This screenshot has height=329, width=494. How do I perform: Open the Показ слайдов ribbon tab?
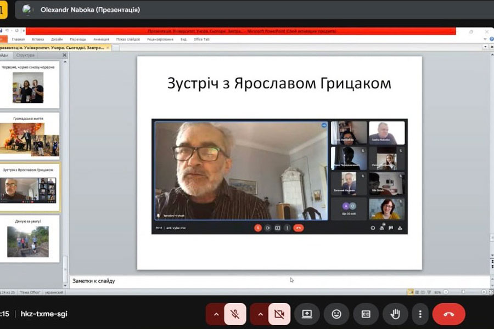[x=128, y=39]
